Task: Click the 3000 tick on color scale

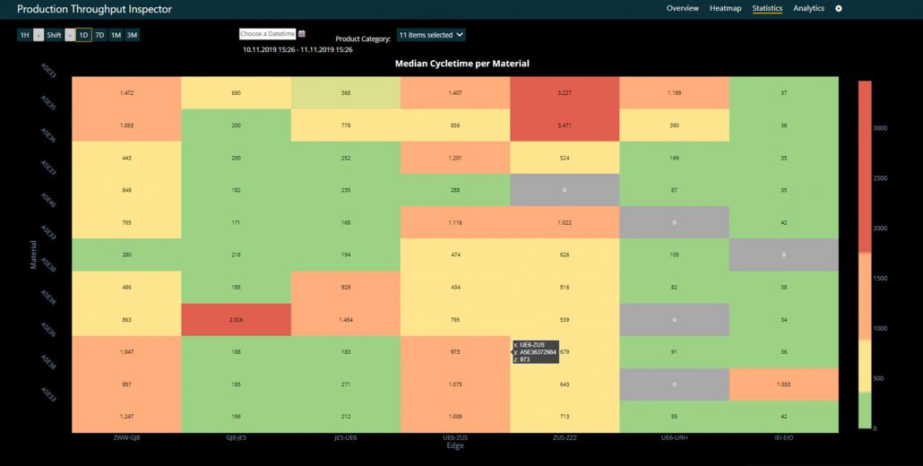Action: (x=881, y=127)
